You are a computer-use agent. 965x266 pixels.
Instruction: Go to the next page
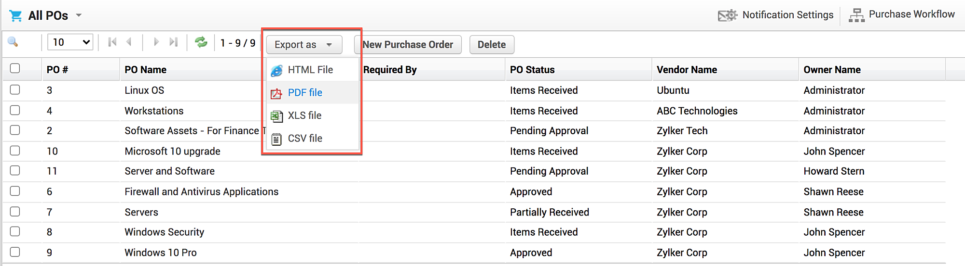[x=156, y=42]
